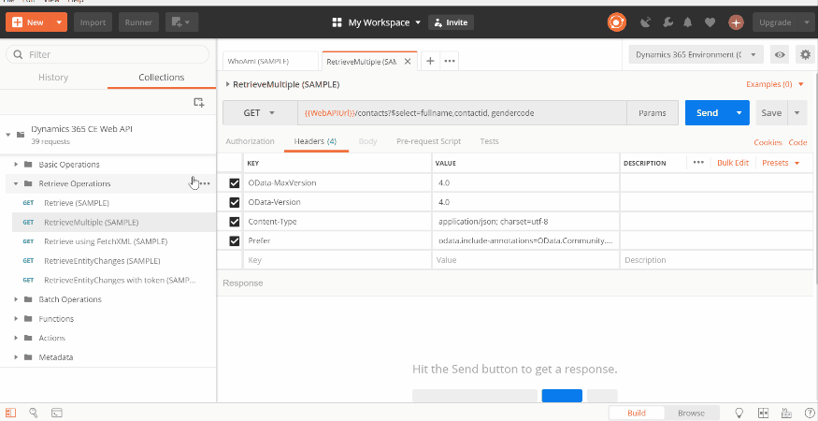
Task: Open the Pre-request Script tab
Action: click(429, 141)
